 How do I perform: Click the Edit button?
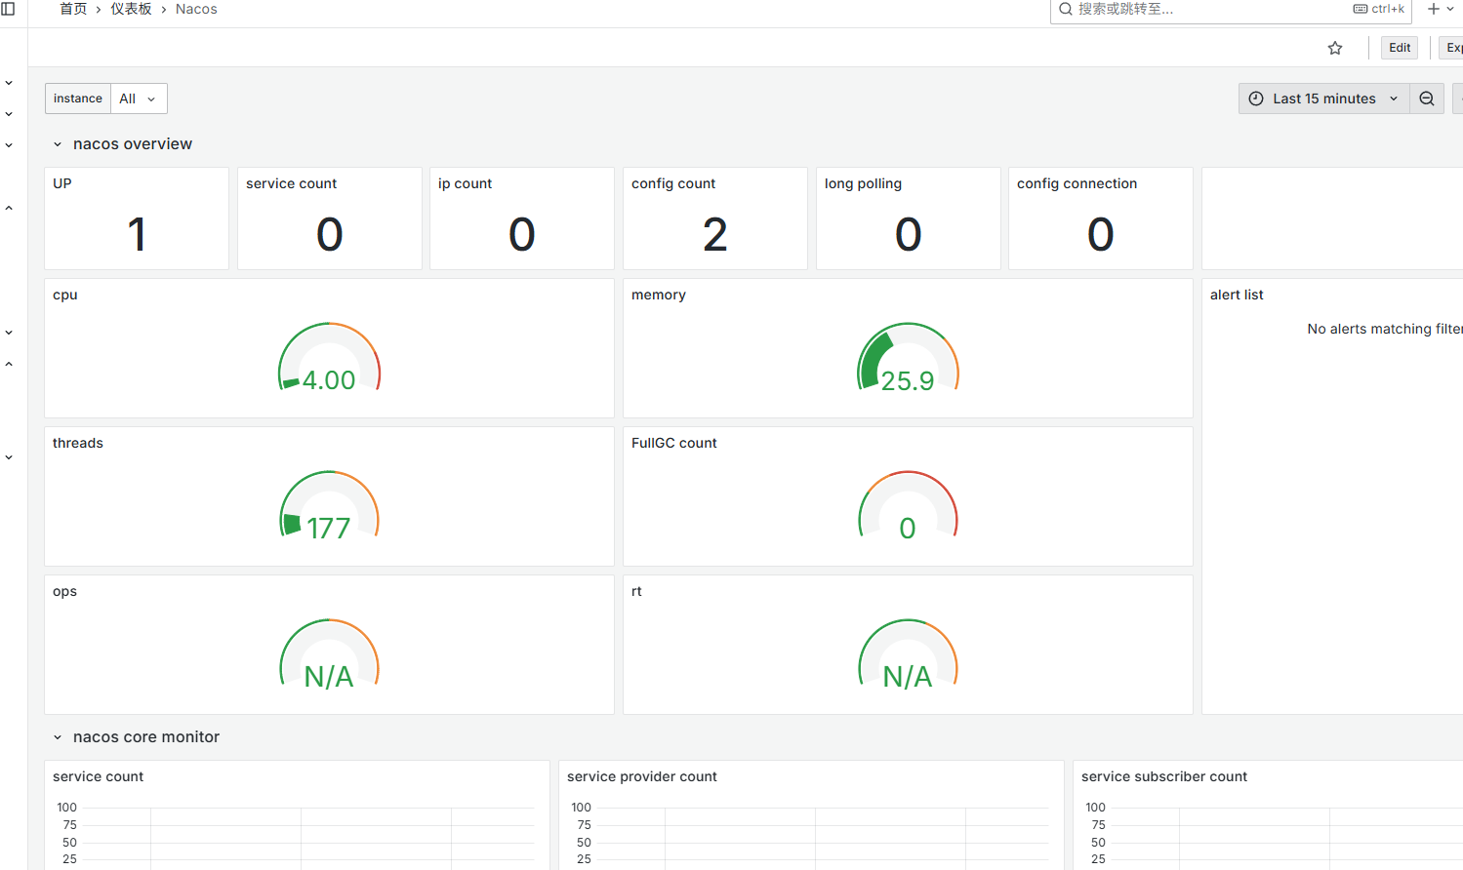tap(1400, 48)
